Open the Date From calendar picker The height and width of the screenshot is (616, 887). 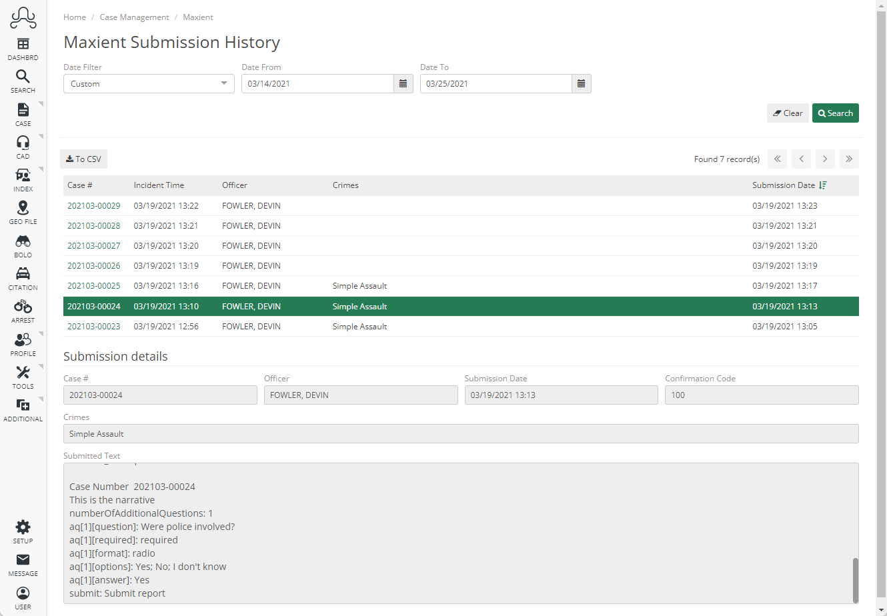[403, 83]
